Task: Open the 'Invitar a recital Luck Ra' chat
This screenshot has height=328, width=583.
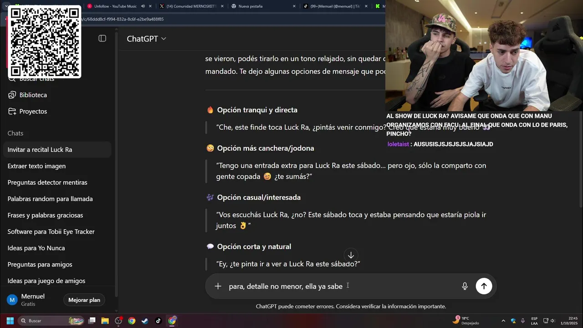Action: point(57,149)
